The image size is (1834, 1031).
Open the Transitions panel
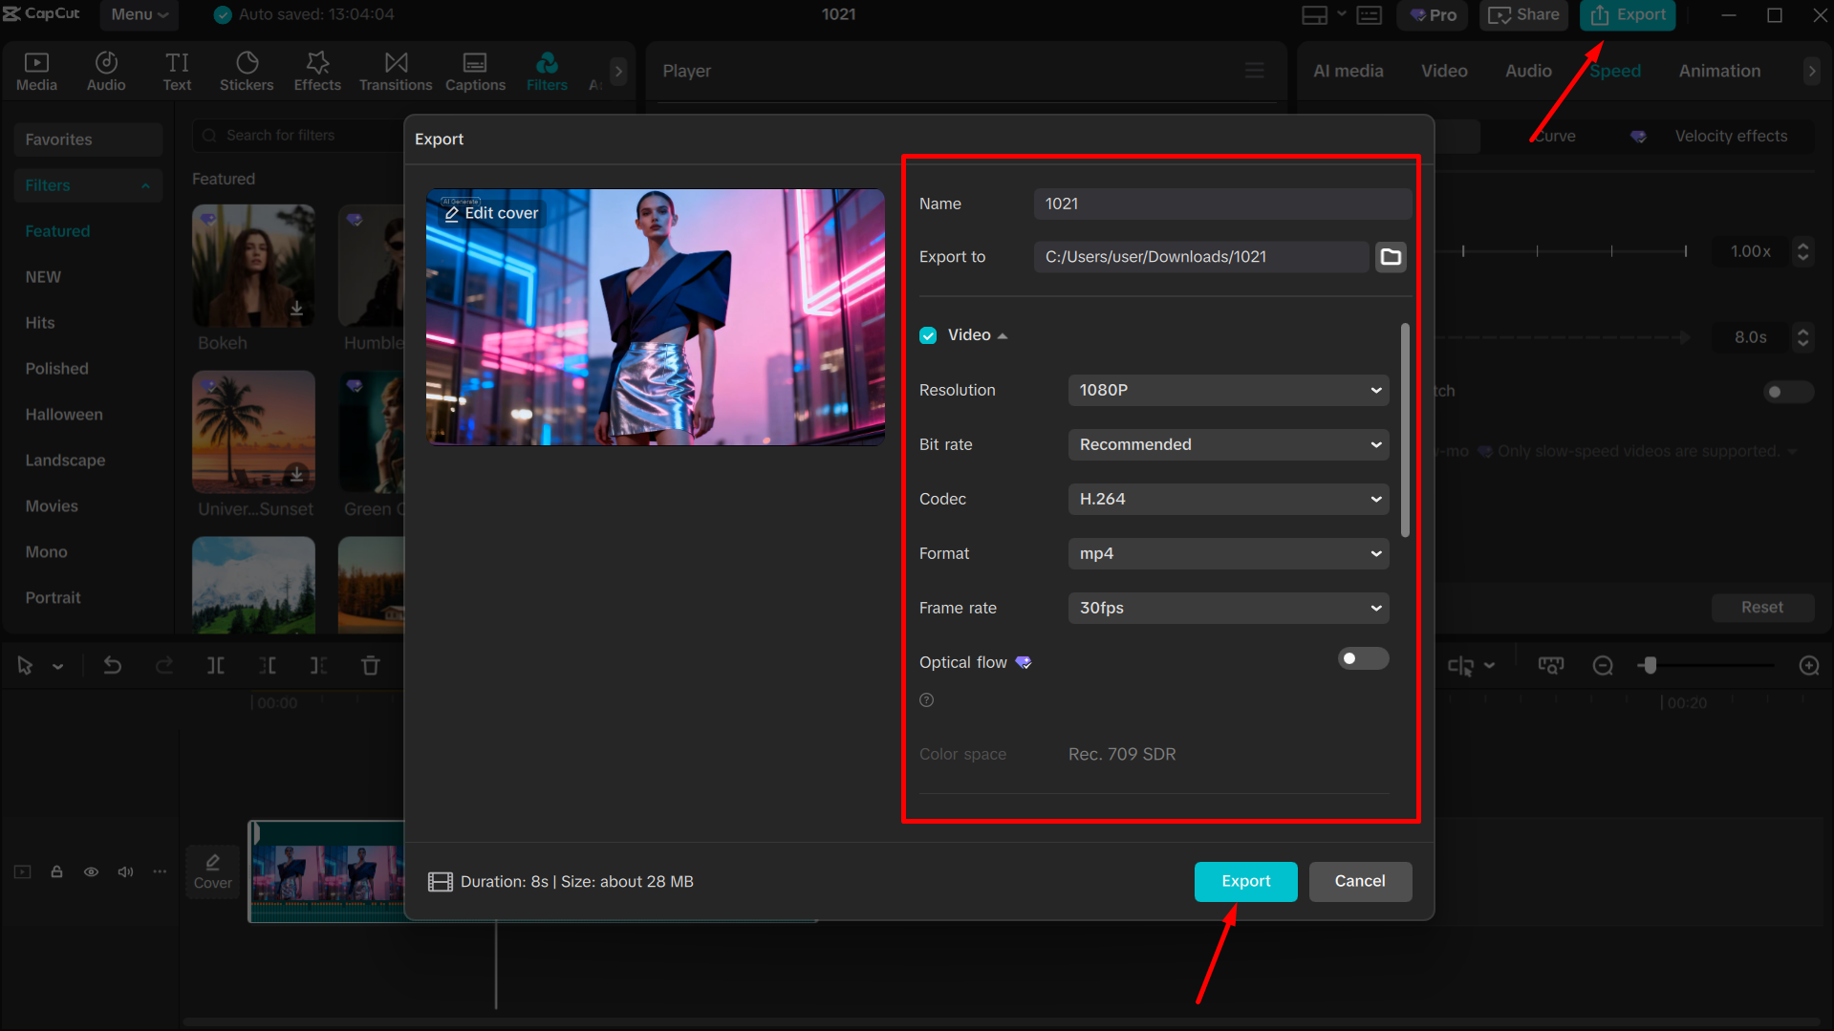(395, 70)
